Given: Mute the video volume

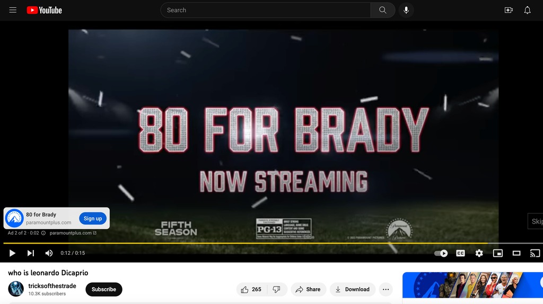Looking at the screenshot, I should pyautogui.click(x=49, y=253).
